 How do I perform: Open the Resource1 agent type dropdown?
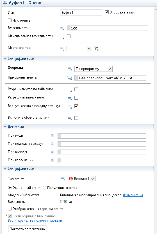click(81, 179)
